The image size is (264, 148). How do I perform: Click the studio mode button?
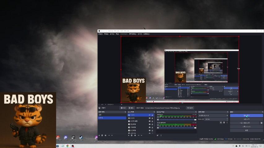tap(246, 126)
